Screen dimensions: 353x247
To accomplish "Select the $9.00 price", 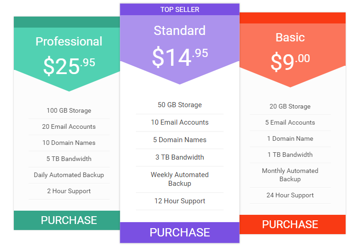I will click(x=290, y=61).
